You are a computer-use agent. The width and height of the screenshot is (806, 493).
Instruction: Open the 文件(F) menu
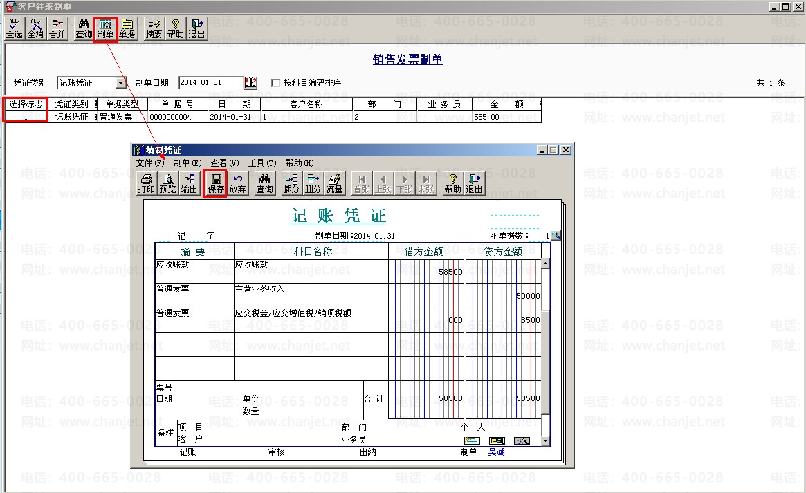point(149,162)
